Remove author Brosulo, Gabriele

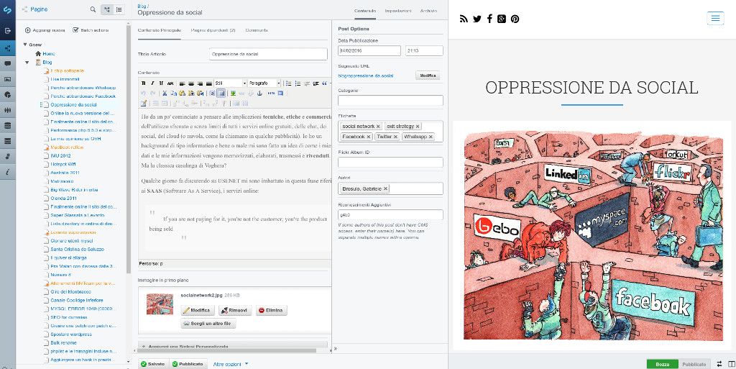click(x=385, y=188)
